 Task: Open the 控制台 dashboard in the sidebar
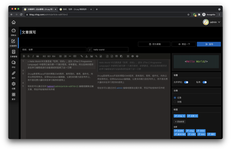coord(14,32)
